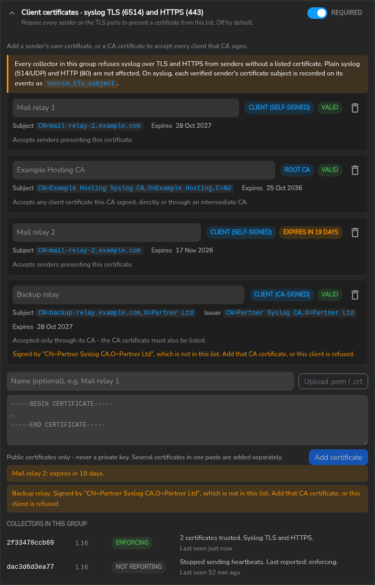Edit the Example Hosting CA name field
Image resolution: width=375 pixels, height=585 pixels.
click(x=144, y=170)
